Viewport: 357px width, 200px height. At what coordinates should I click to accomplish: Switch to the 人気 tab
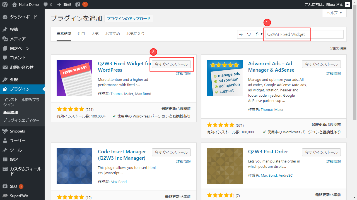coord(95,34)
